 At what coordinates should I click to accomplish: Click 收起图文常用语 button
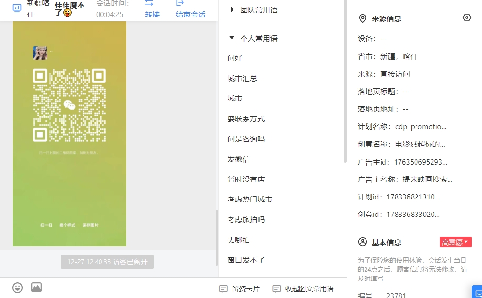pos(303,289)
